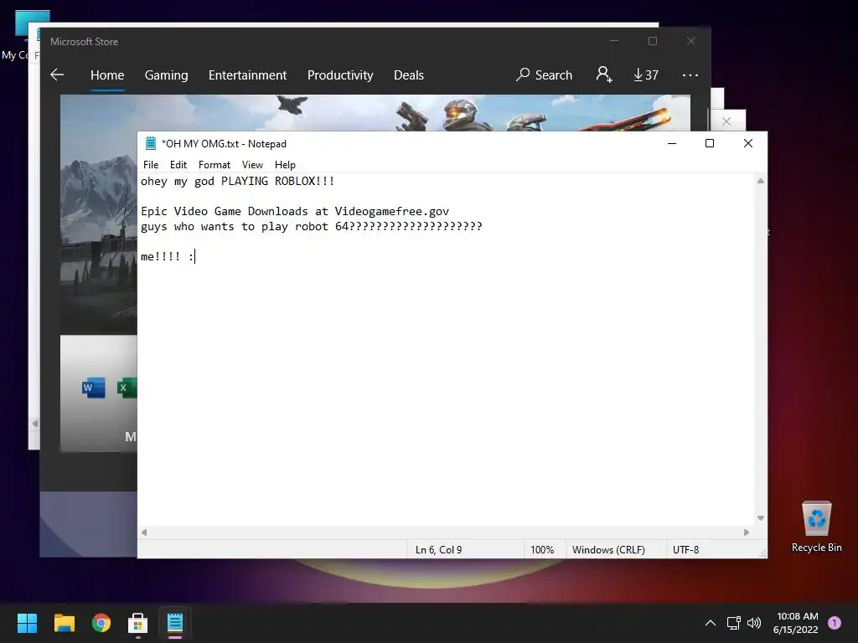The height and width of the screenshot is (643, 858).
Task: Close the Notepad window
Action: (x=748, y=143)
